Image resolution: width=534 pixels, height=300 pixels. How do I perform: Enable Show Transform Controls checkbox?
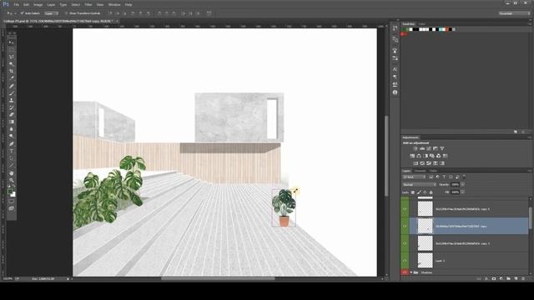66,13
